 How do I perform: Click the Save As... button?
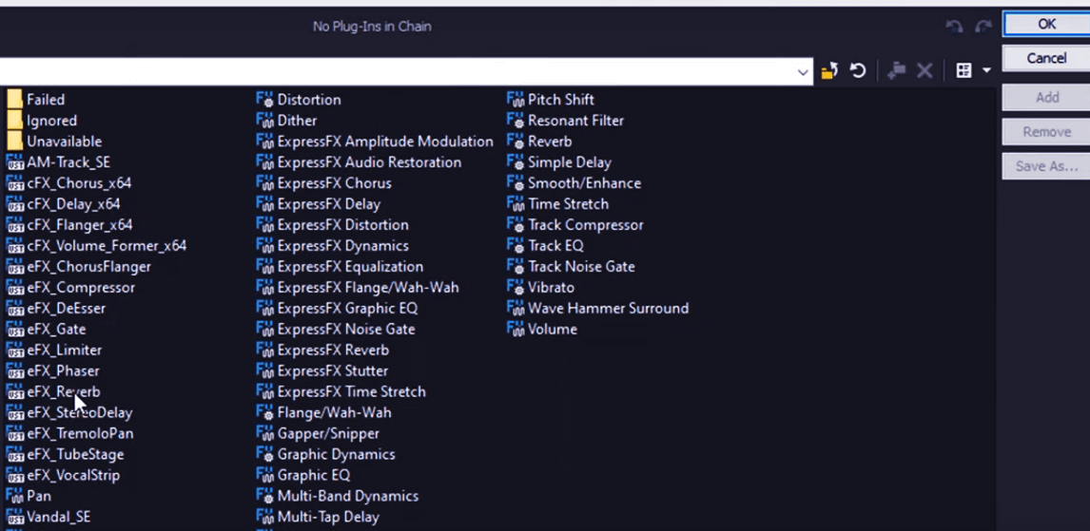[x=1046, y=166]
